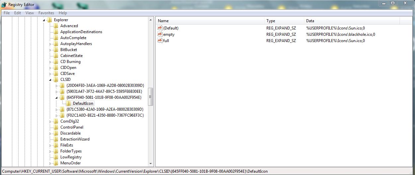The image size is (415, 175).
Task: Select the {F02C1A0D-BE21-4350-88B0-7367FC96EF3C} key
Action: [105, 115]
